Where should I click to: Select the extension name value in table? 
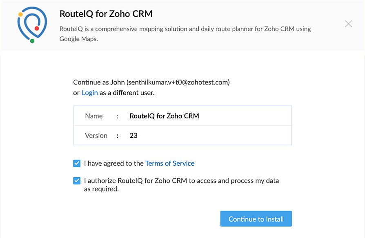164,116
